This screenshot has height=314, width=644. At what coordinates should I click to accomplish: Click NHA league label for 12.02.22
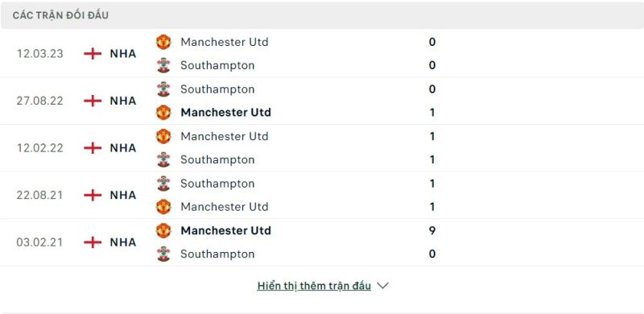123,148
